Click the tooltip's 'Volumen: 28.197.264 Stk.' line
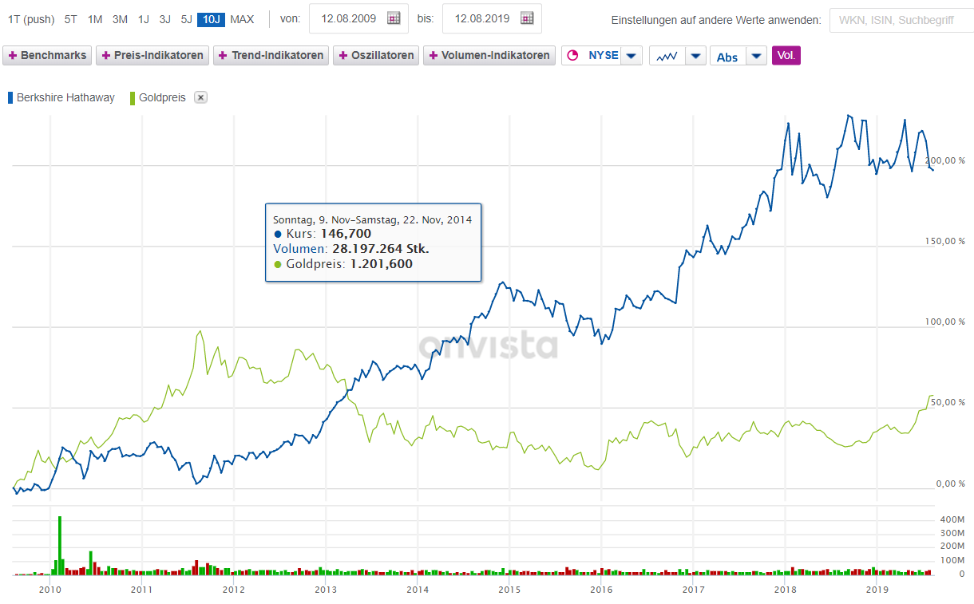Screen dimensions: 974x604 351,249
